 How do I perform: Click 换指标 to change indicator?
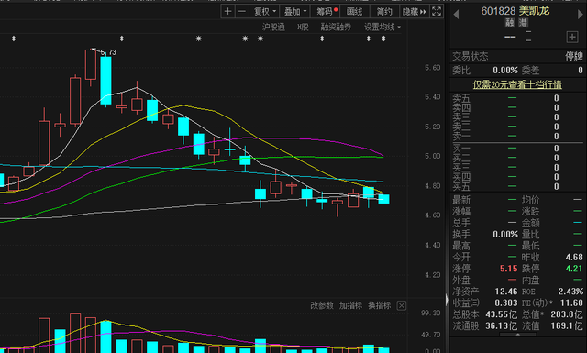[379, 306]
